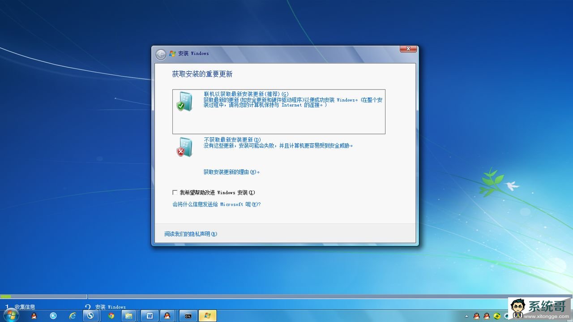Open Windows Explorer folder taskbar icon
Viewport: 573px width, 322px height.
point(129,316)
